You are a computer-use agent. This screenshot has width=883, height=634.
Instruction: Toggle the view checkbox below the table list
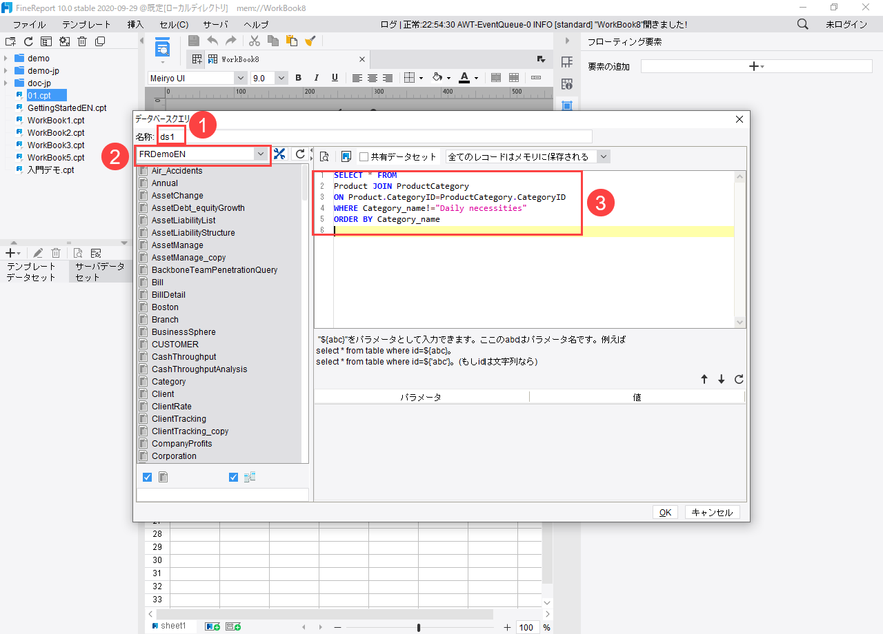(233, 477)
